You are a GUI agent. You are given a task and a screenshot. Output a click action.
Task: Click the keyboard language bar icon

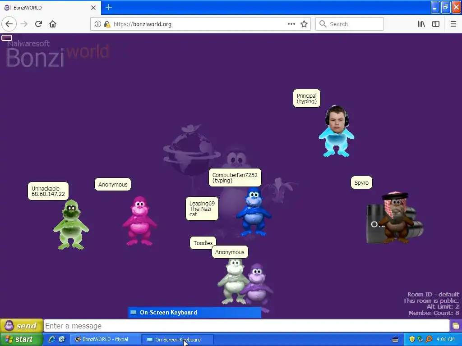pos(395,340)
